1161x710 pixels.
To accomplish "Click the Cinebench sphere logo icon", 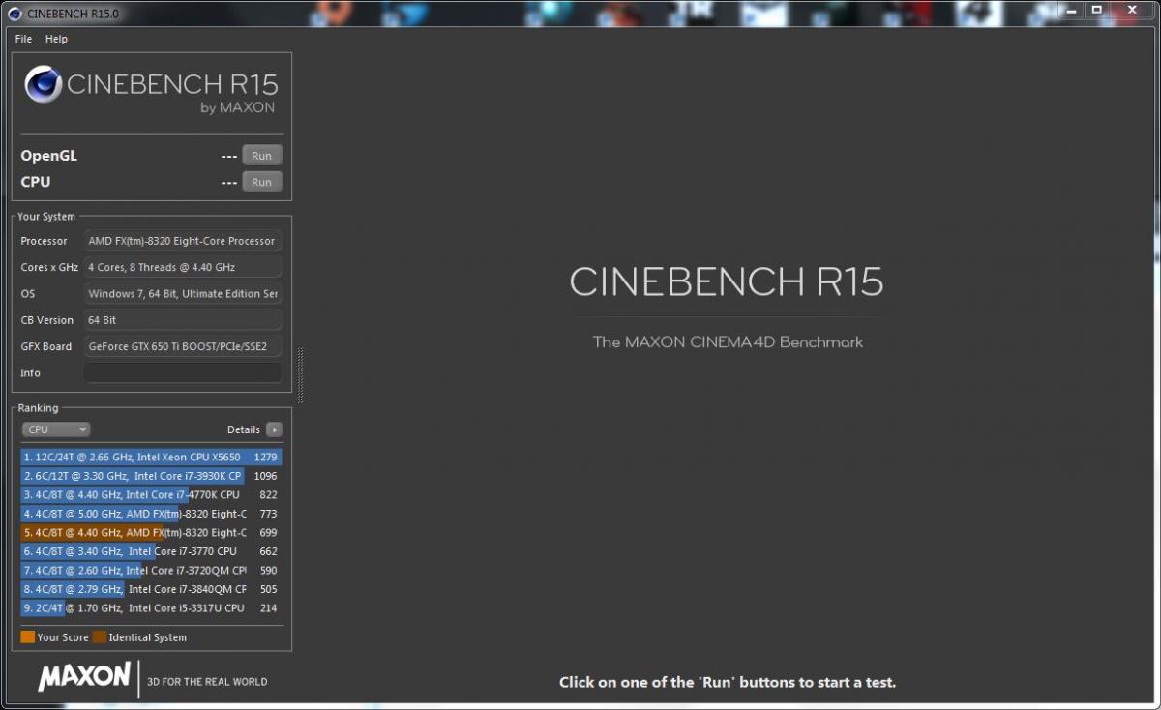I will [x=44, y=84].
